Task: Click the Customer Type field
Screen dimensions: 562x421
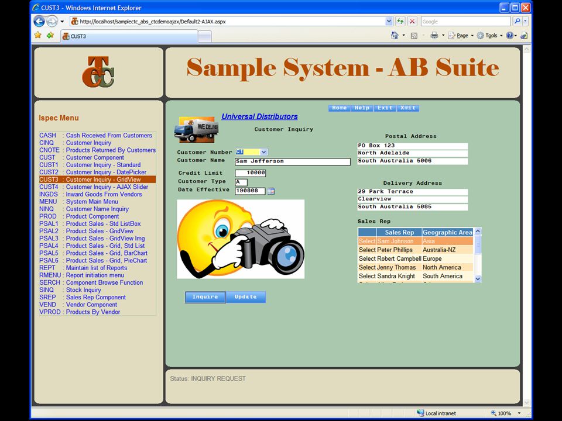Action: pos(241,182)
